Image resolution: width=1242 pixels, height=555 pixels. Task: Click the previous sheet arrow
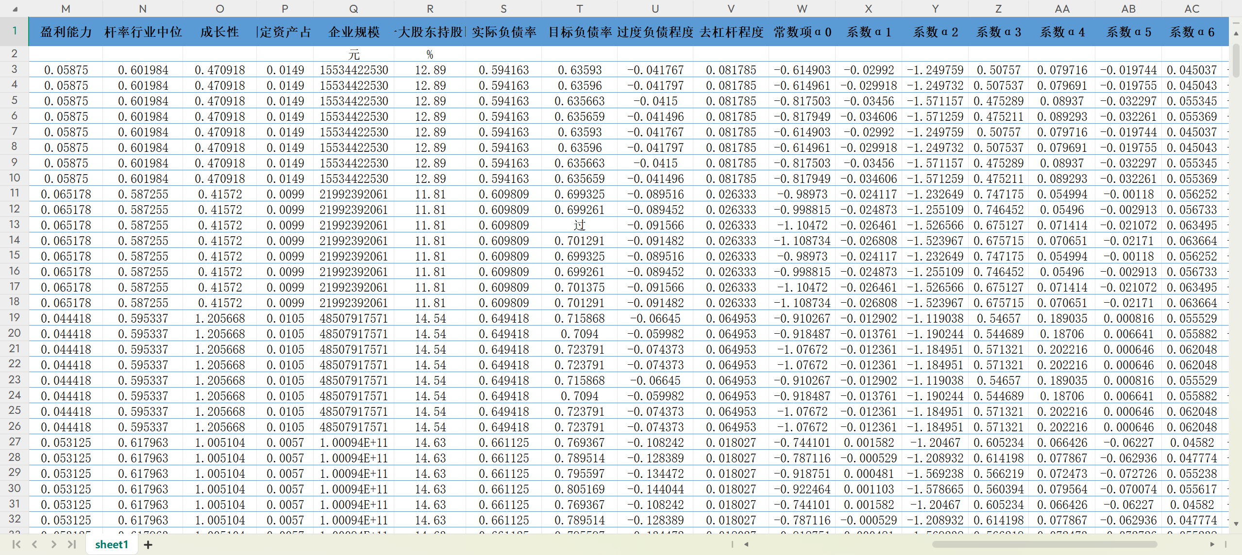pos(34,544)
